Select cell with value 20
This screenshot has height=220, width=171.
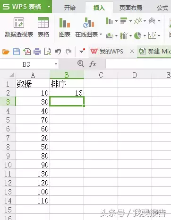pyautogui.click(x=33, y=138)
